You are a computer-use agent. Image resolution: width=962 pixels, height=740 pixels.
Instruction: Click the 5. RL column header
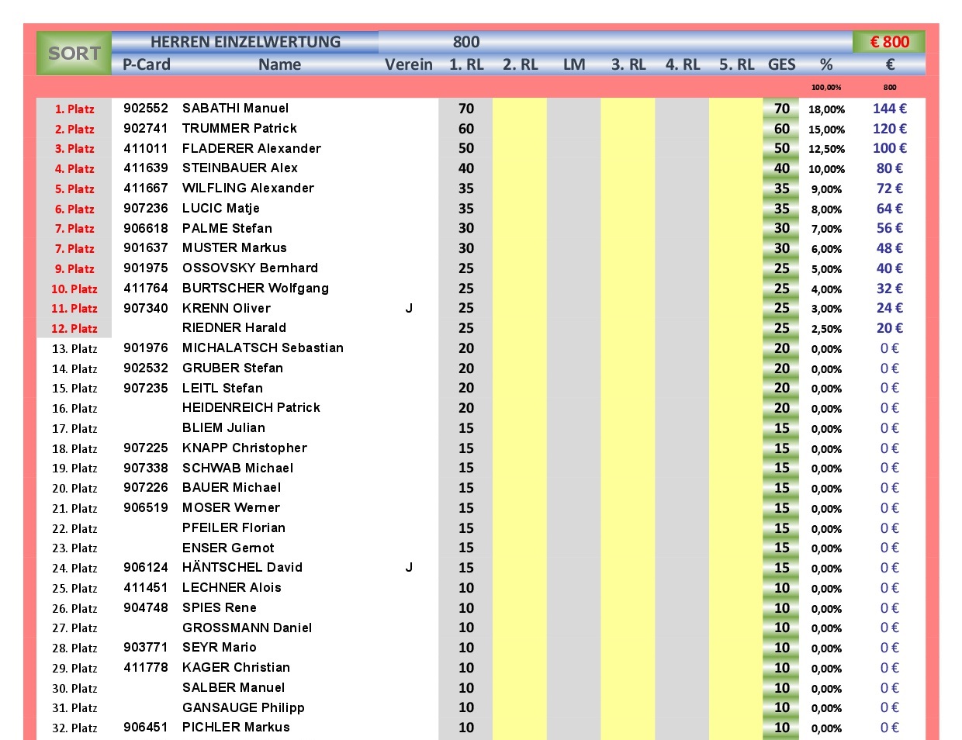click(736, 64)
